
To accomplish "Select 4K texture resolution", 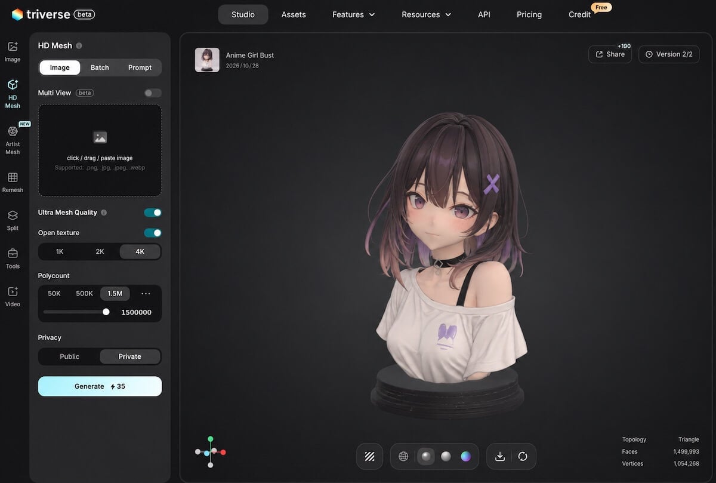I will pyautogui.click(x=140, y=252).
